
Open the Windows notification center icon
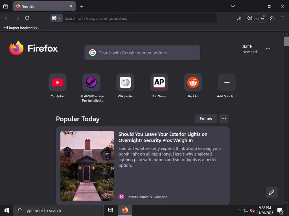[x=280, y=210]
